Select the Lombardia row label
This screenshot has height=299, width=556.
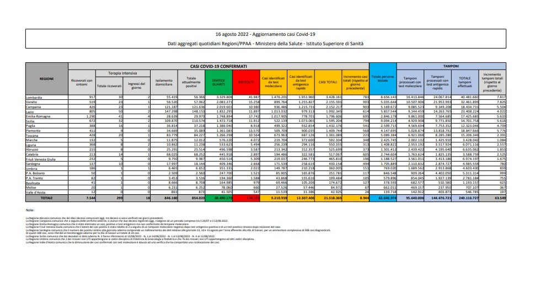click(x=34, y=96)
